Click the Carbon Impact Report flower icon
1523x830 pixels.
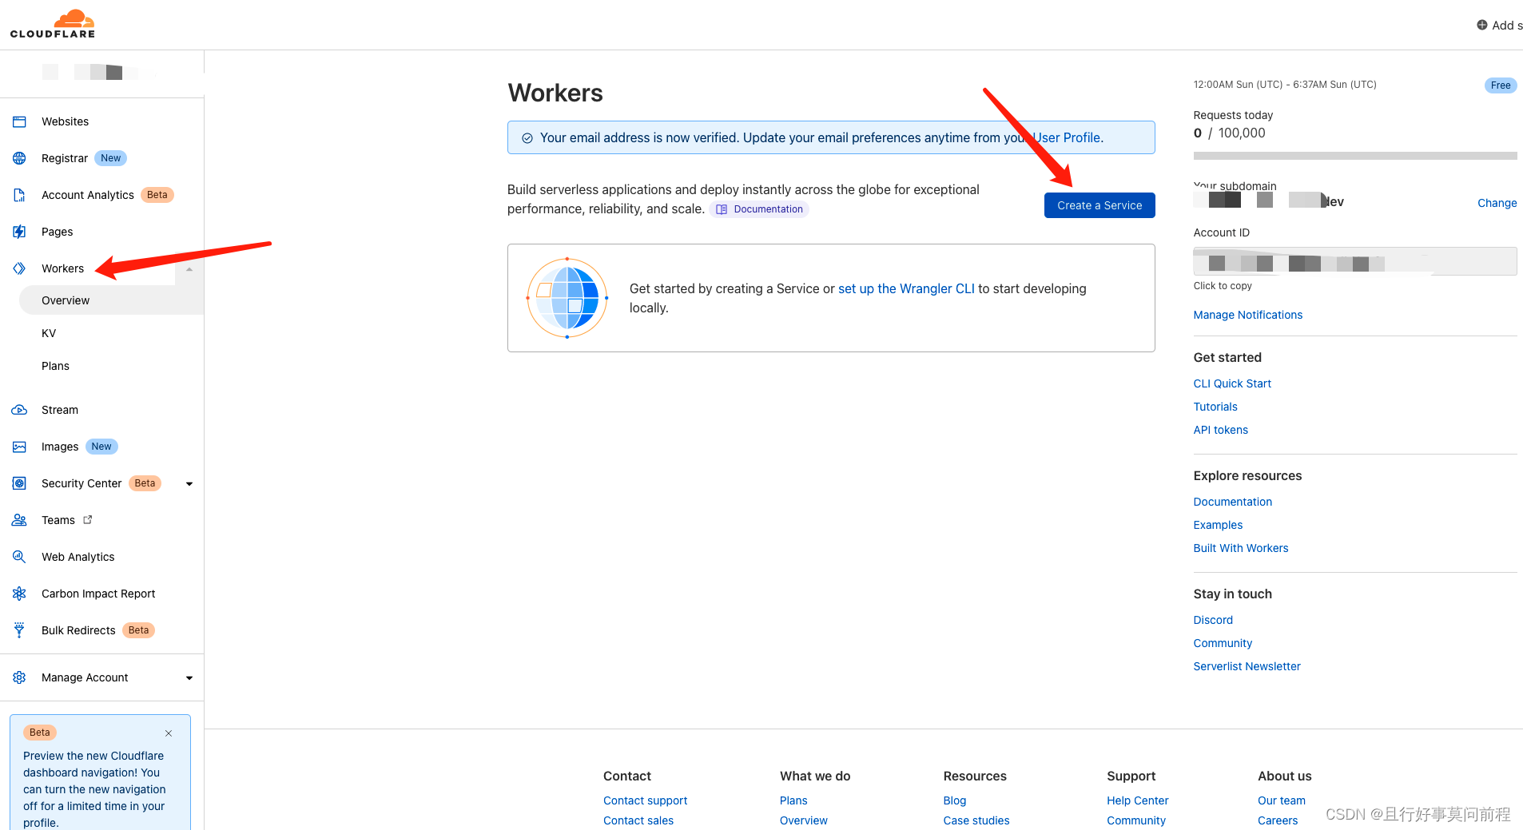19,594
